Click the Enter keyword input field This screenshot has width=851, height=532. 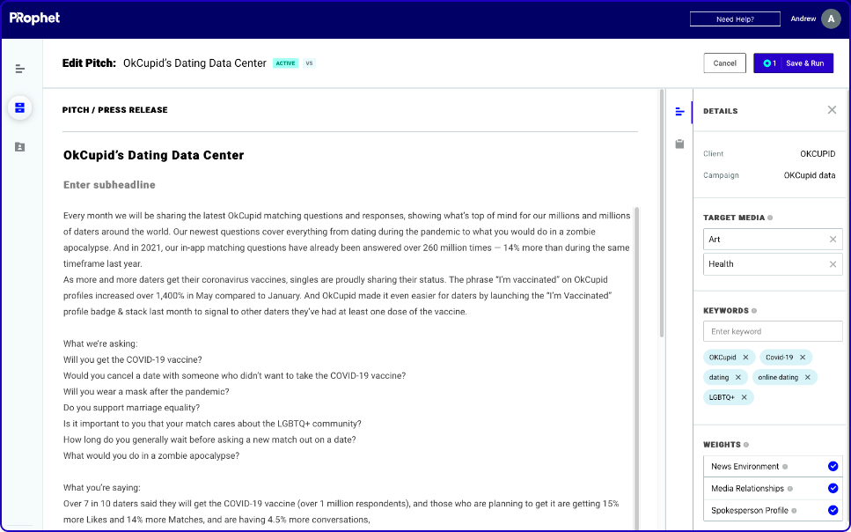pyautogui.click(x=773, y=331)
